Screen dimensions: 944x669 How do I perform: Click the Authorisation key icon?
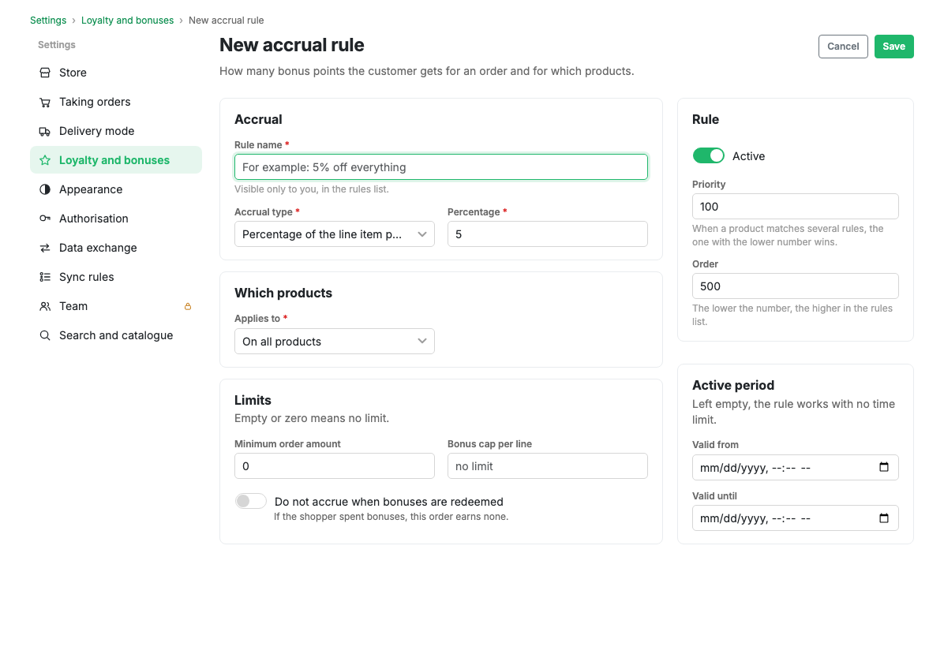(x=45, y=219)
